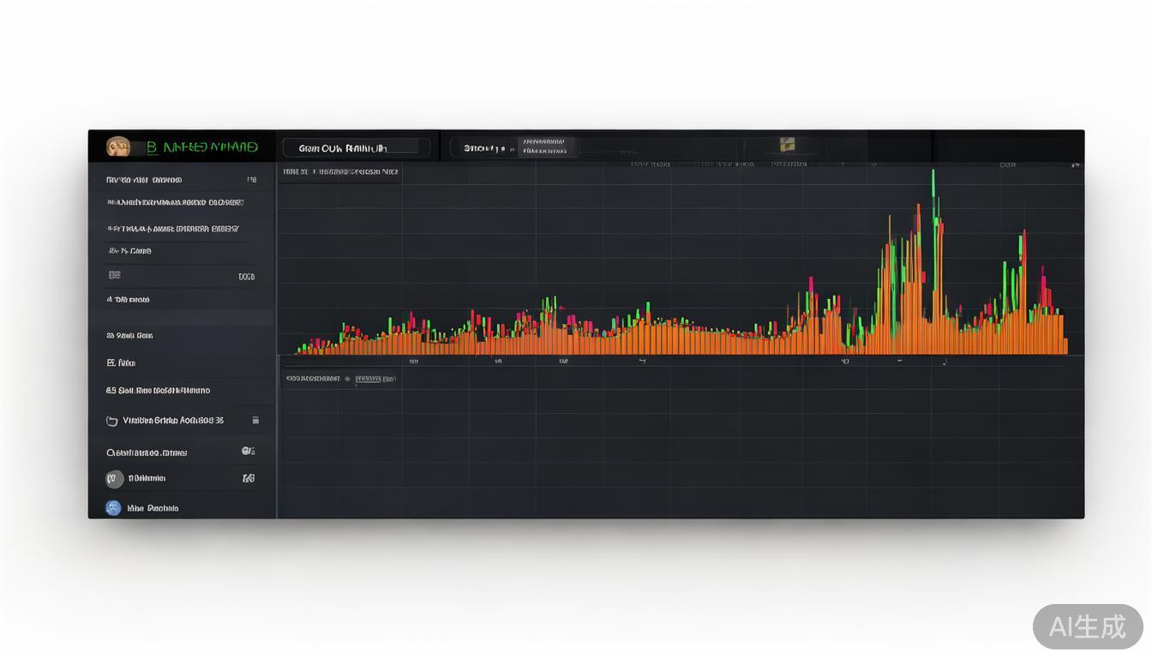Click the round avatar logo in the header

(x=118, y=147)
